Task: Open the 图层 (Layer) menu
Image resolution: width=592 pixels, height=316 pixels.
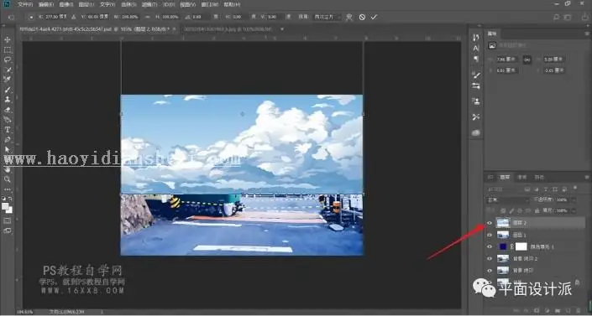Action: tap(86, 4)
